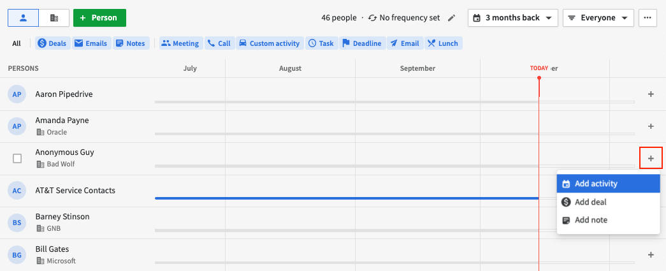Open Bill Gates' person name

point(52,249)
